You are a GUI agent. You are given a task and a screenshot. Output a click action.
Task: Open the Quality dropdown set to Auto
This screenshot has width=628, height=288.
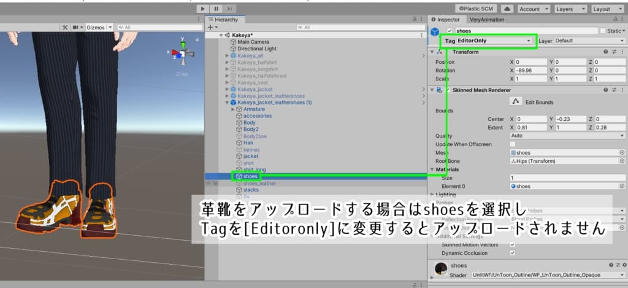[567, 136]
